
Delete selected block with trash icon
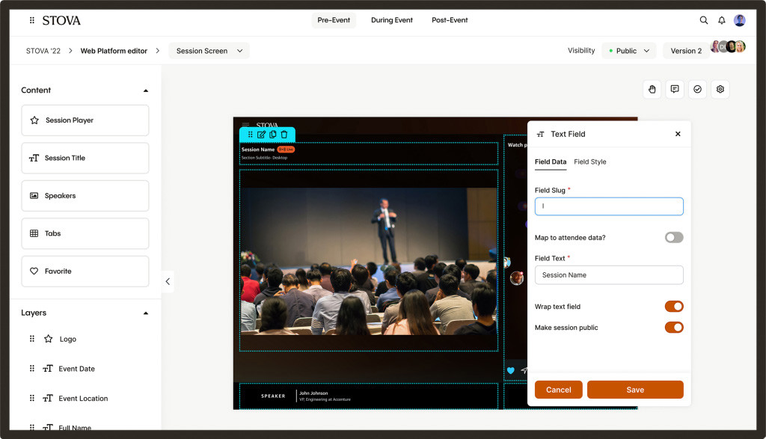[284, 135]
